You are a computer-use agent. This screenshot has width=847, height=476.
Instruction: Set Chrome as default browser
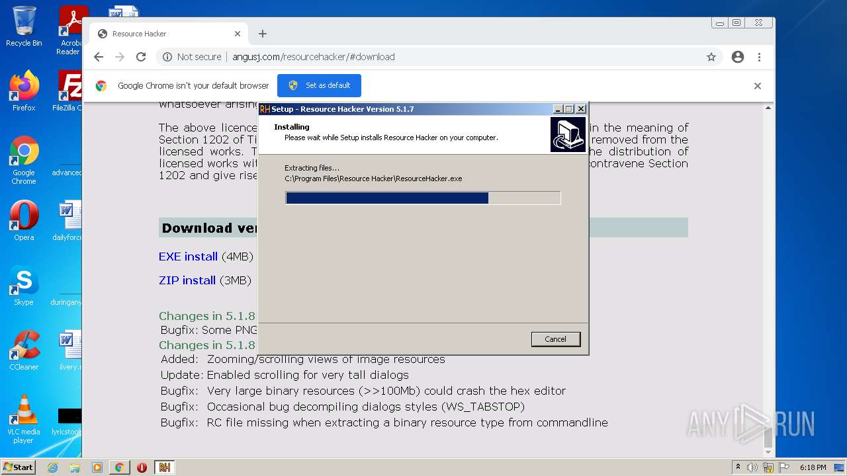[x=319, y=85]
